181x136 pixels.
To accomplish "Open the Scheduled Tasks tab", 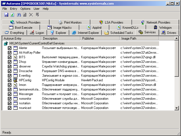I will tap(119, 33).
